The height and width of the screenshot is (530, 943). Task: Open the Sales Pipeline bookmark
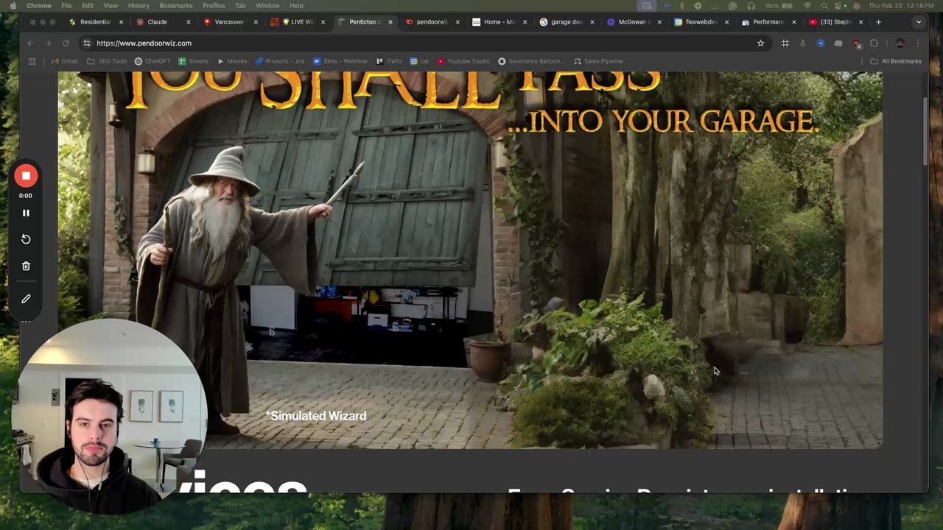point(598,61)
